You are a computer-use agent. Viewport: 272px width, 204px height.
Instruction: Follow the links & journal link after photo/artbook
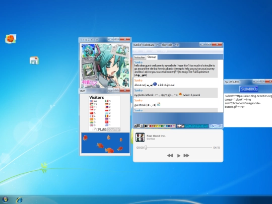191,95
